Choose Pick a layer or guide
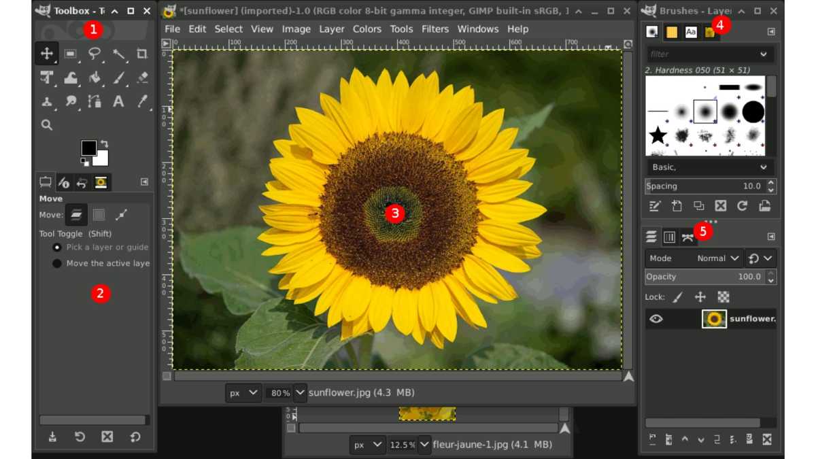The height and width of the screenshot is (459, 816). (101, 247)
